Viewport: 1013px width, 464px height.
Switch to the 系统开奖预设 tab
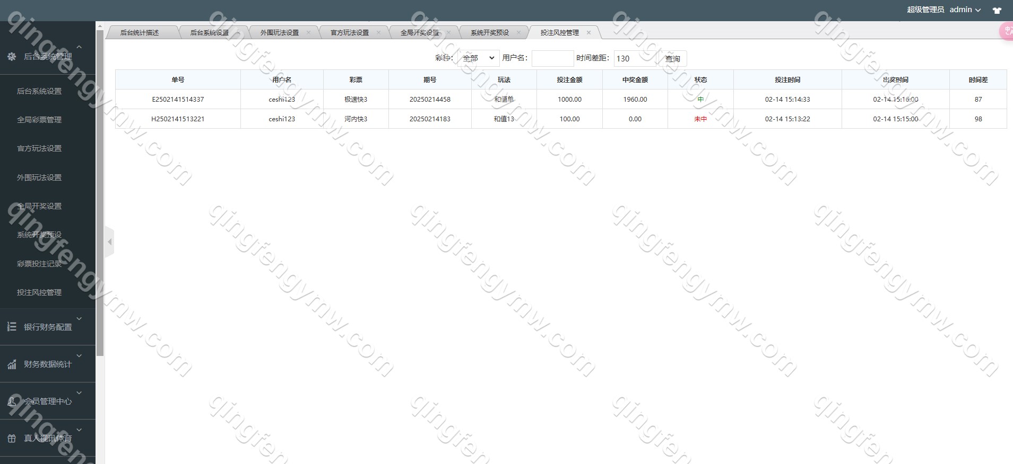point(490,33)
